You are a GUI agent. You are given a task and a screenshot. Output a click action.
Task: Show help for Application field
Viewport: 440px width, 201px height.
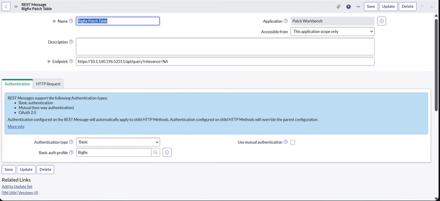coord(286,21)
